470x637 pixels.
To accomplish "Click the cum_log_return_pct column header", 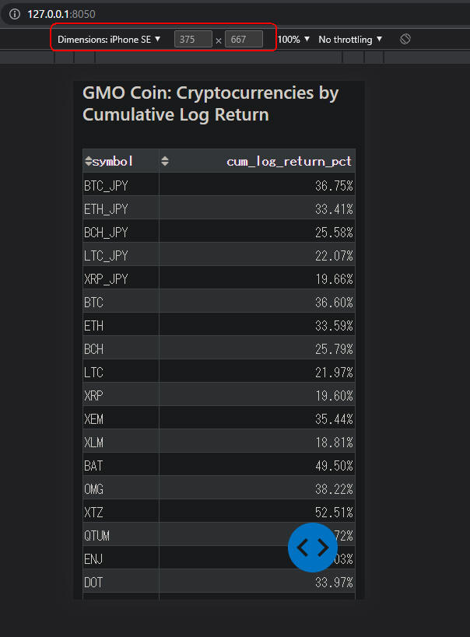I will point(289,161).
